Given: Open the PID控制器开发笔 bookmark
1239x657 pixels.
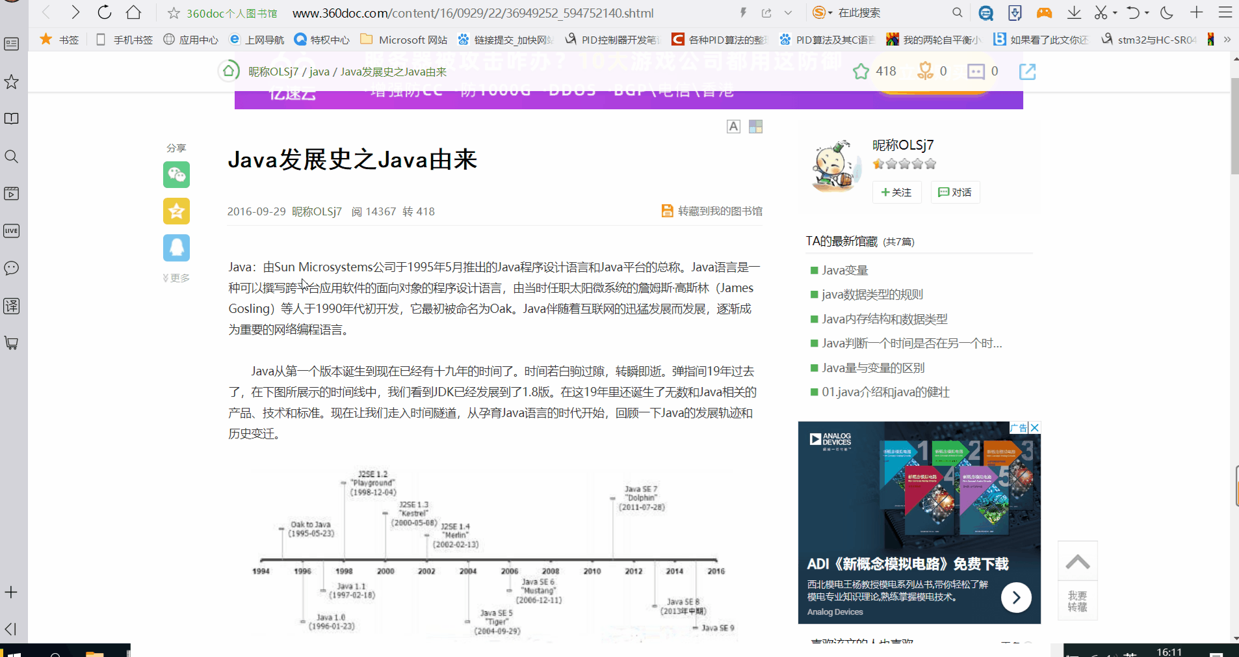Looking at the screenshot, I should click(x=612, y=40).
